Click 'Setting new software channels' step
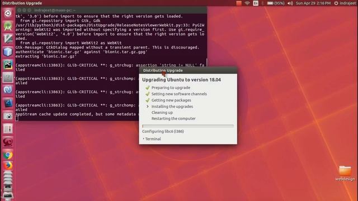Screen dimensions: 358x201 (179, 94)
